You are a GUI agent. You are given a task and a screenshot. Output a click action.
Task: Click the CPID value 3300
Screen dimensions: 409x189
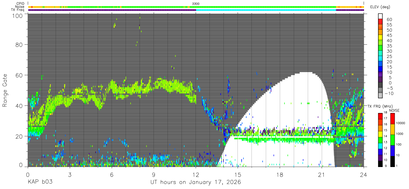[x=196, y=4]
